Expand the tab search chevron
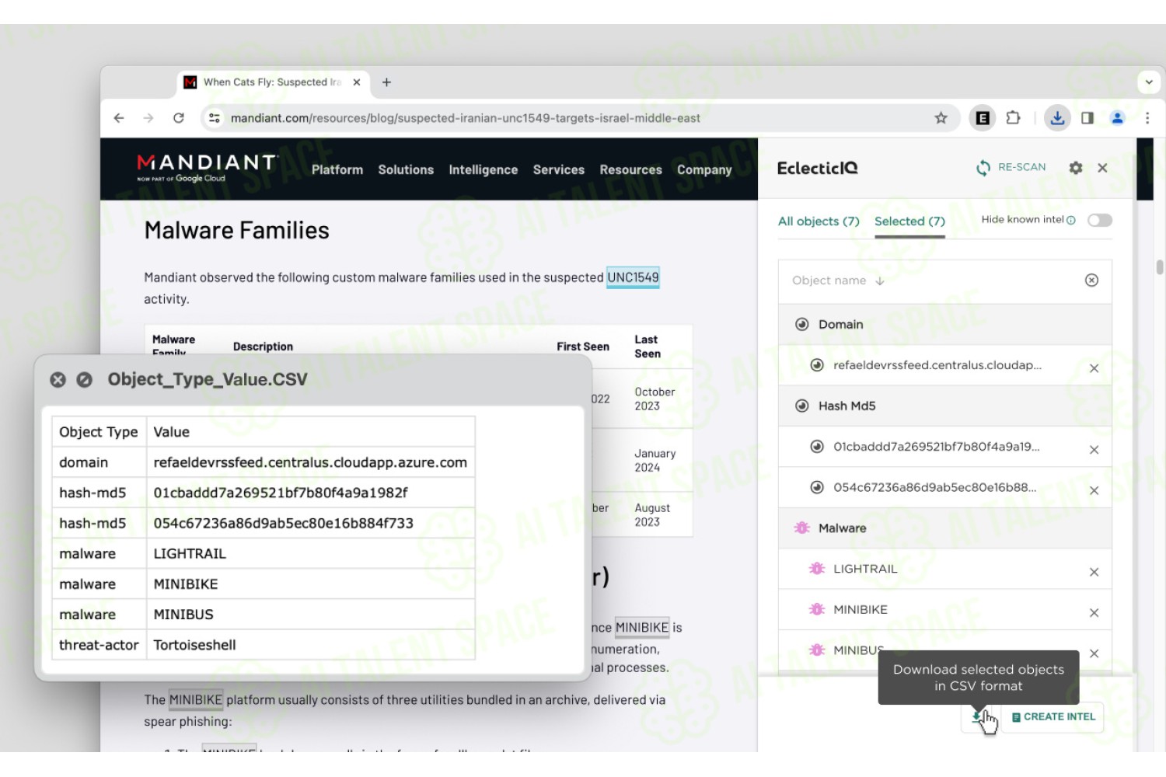Image resolution: width=1166 pixels, height=777 pixels. click(x=1149, y=82)
